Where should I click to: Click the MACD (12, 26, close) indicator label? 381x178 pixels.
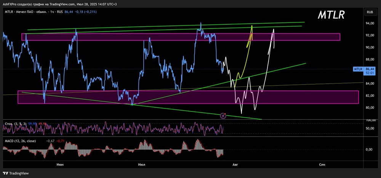tap(20, 141)
